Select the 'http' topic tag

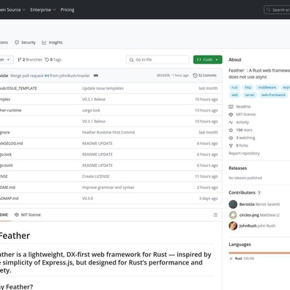pos(248,87)
